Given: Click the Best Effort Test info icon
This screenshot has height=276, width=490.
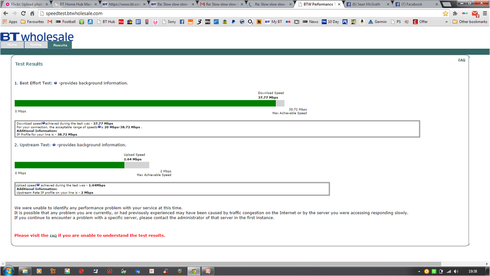Looking at the screenshot, I should (55, 83).
